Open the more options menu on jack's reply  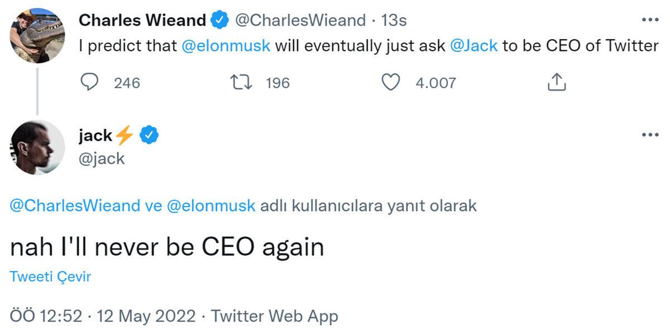pos(649,134)
